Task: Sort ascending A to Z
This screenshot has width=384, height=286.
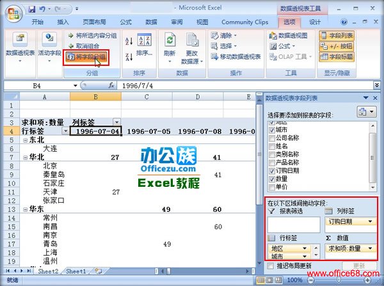Action: pos(129,41)
